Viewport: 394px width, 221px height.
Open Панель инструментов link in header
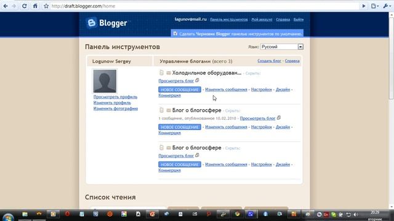click(228, 20)
